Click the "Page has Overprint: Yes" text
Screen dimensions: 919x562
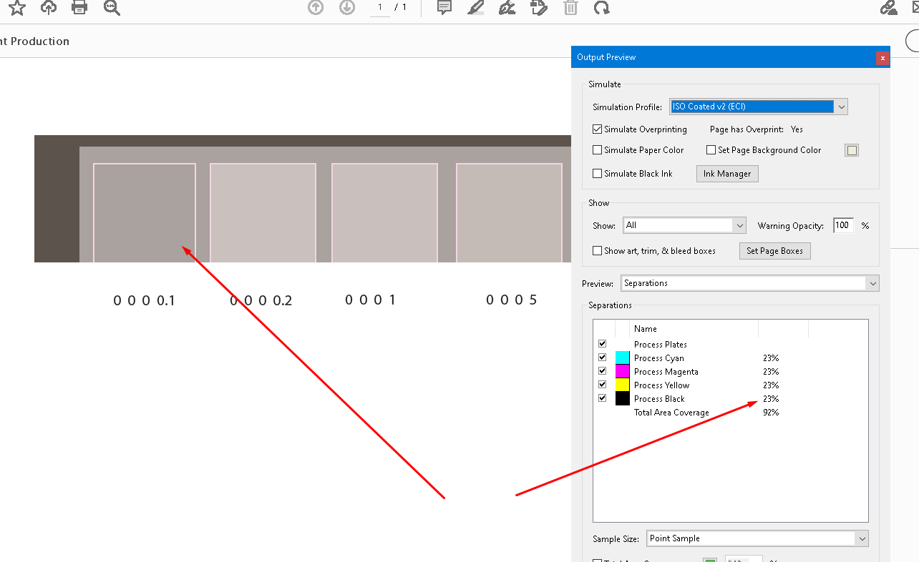(757, 129)
